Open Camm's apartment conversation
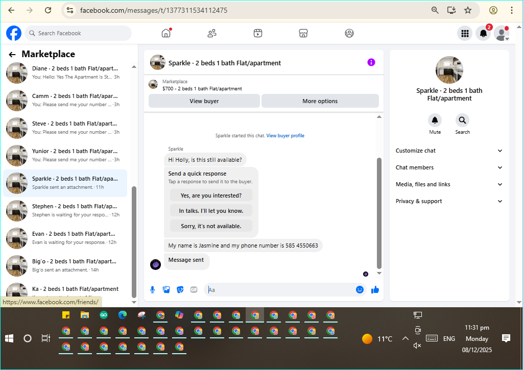This screenshot has width=523, height=370. [65, 101]
